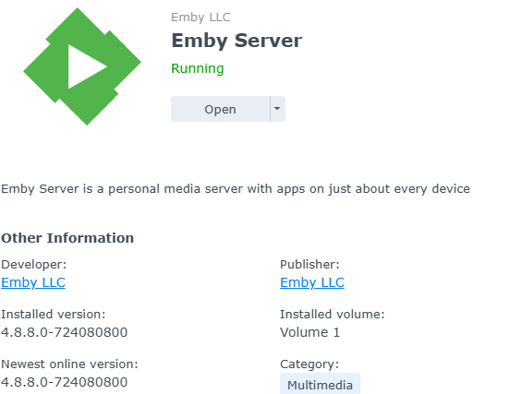
Task: Click the green Running status text
Action: point(198,68)
